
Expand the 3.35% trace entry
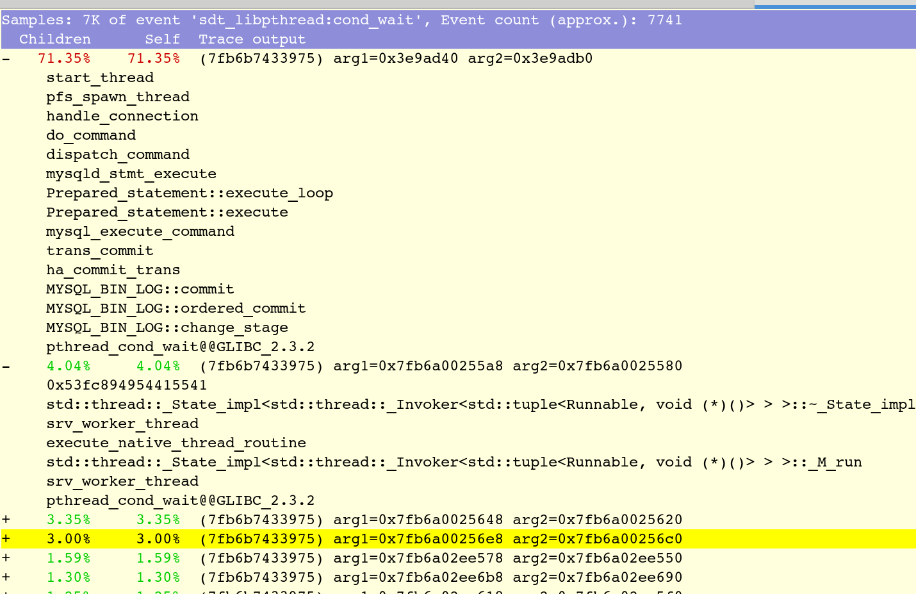[6, 520]
